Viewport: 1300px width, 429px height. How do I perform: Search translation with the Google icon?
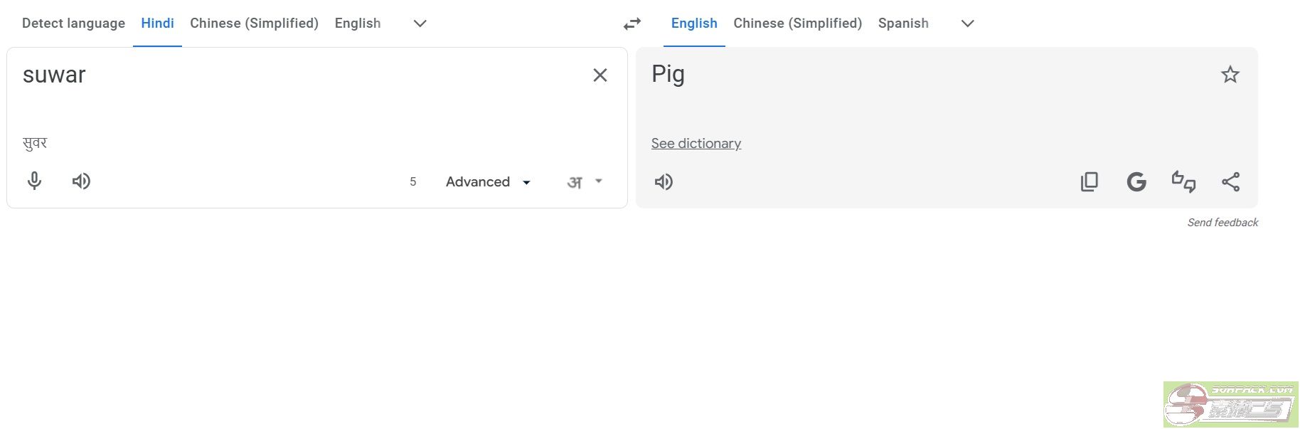[x=1136, y=182]
